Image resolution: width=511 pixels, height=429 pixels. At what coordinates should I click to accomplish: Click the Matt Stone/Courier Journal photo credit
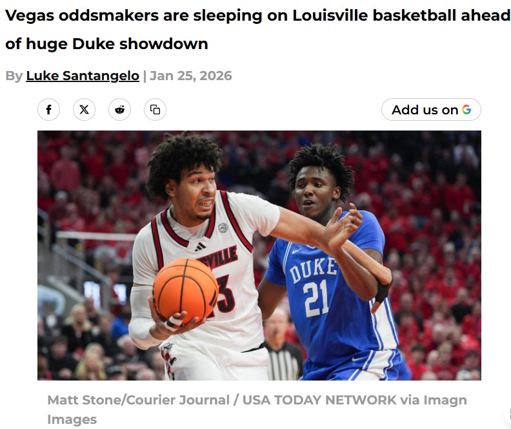tap(139, 400)
